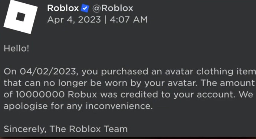
Task: Click the white Roblox logo avatar
Action: [20, 17]
